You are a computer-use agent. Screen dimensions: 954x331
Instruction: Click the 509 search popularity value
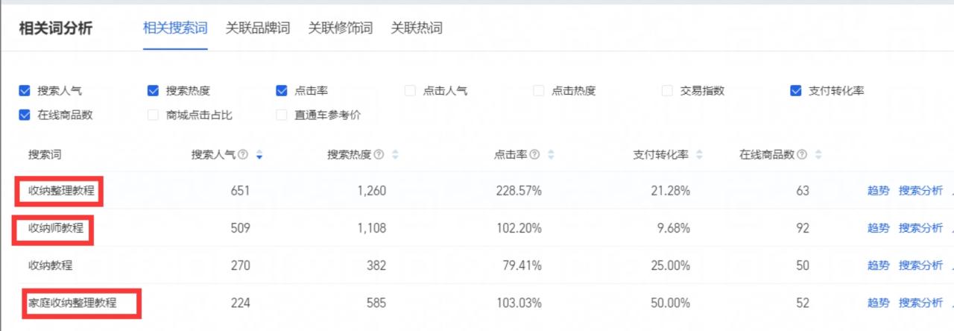tap(240, 228)
